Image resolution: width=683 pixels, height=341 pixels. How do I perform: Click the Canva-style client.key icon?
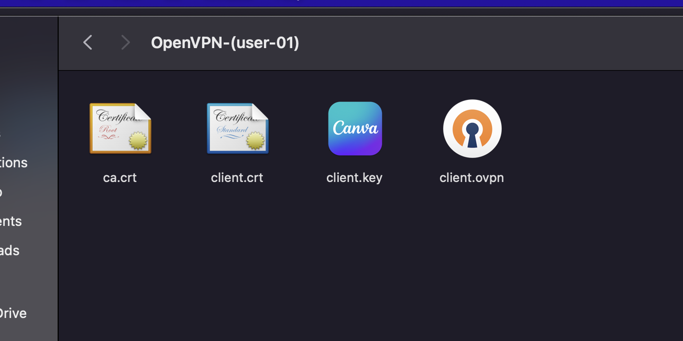355,128
